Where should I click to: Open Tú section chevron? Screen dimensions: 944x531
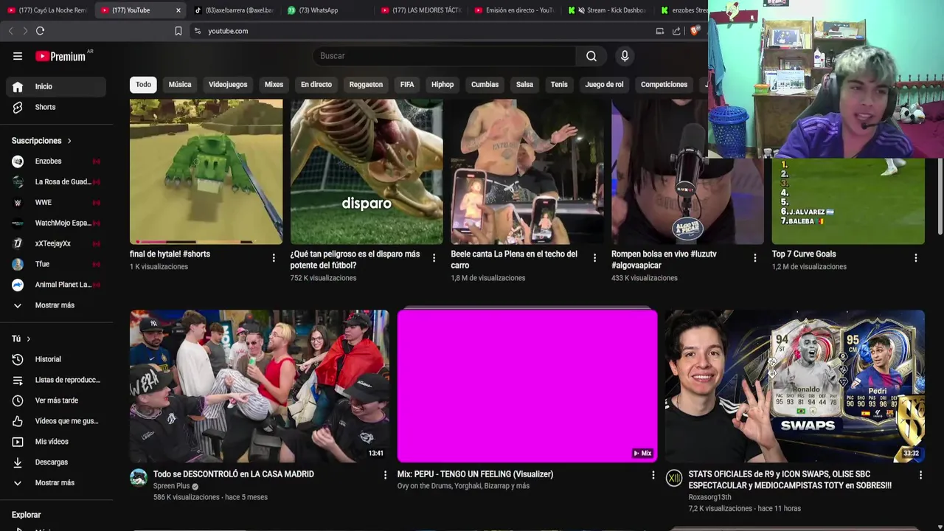tap(28, 339)
